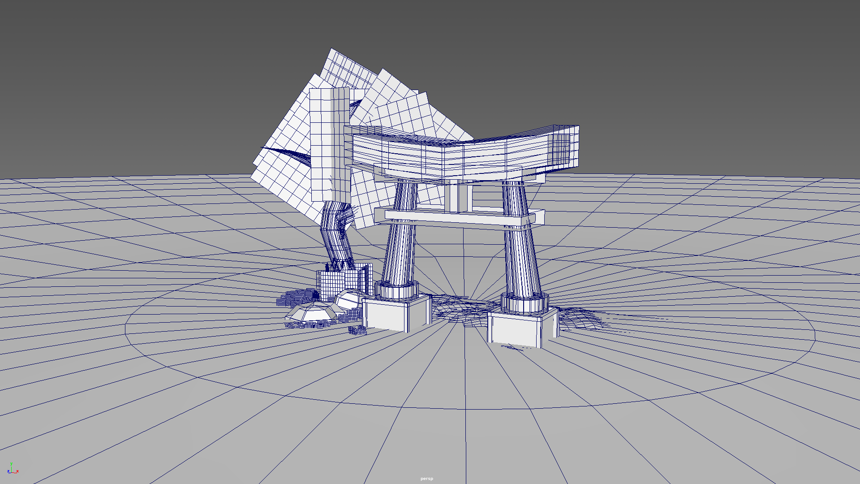Click the small cube cluster in front of left pedestal

point(357,331)
